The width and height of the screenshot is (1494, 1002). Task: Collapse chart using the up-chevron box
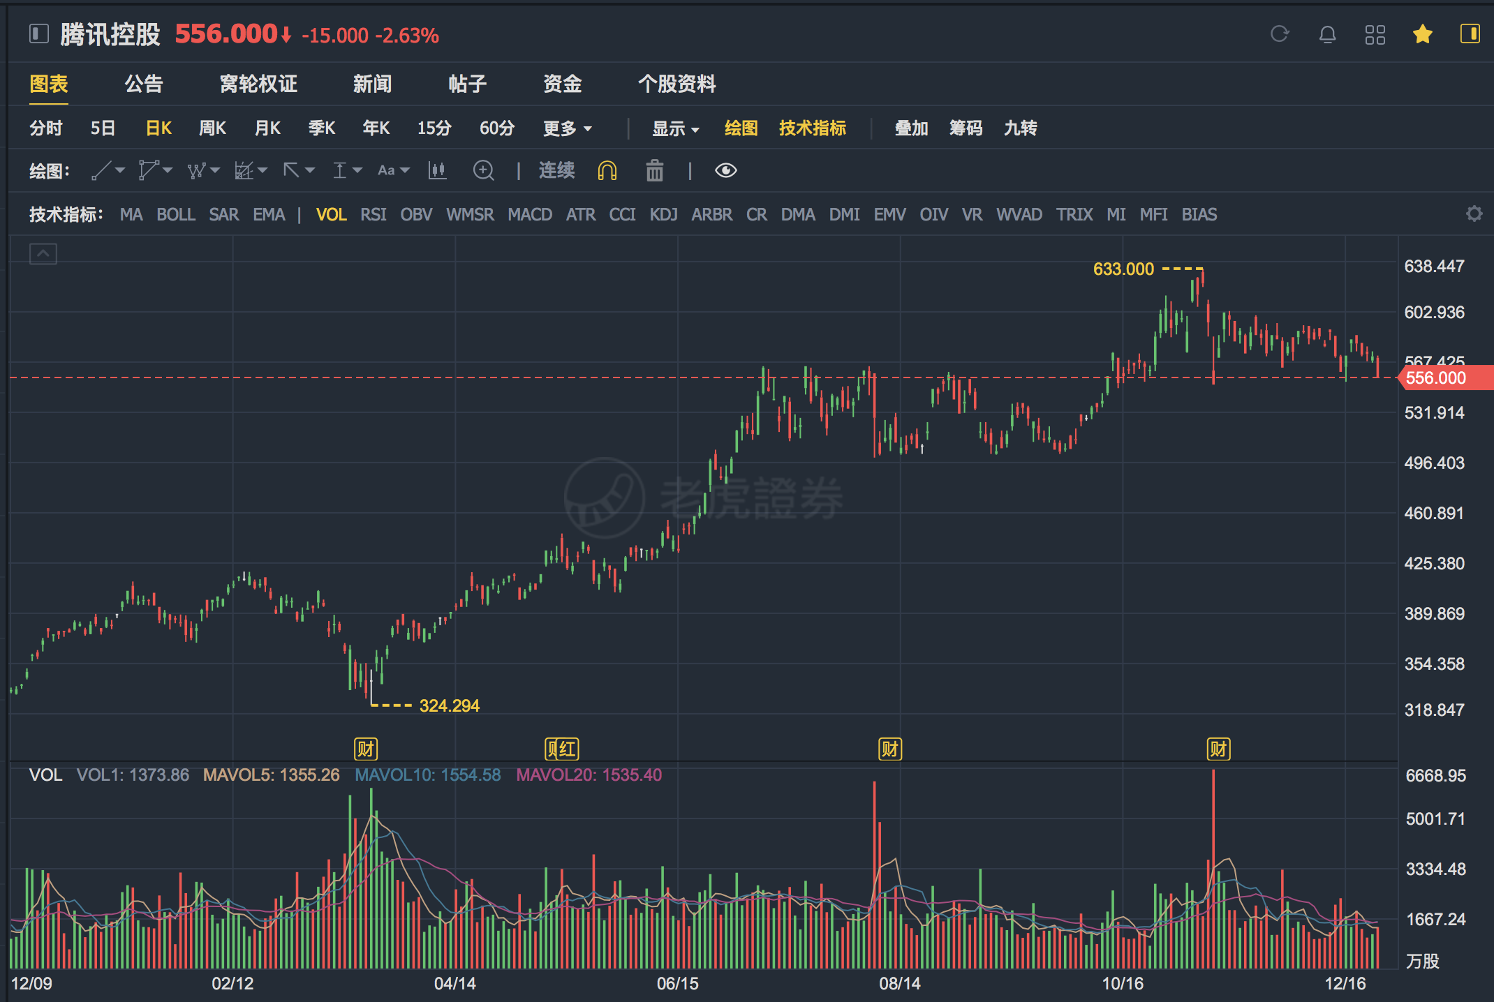point(43,254)
